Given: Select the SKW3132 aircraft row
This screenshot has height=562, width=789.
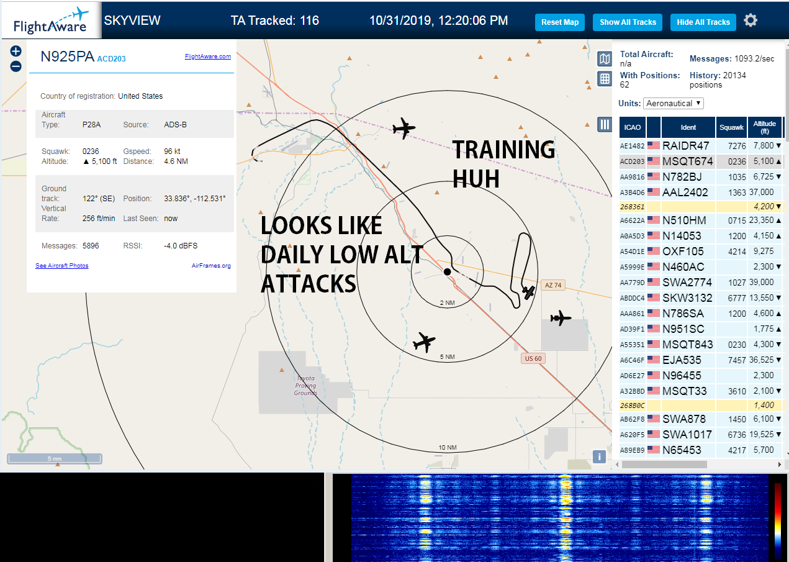Looking at the screenshot, I should (701, 297).
